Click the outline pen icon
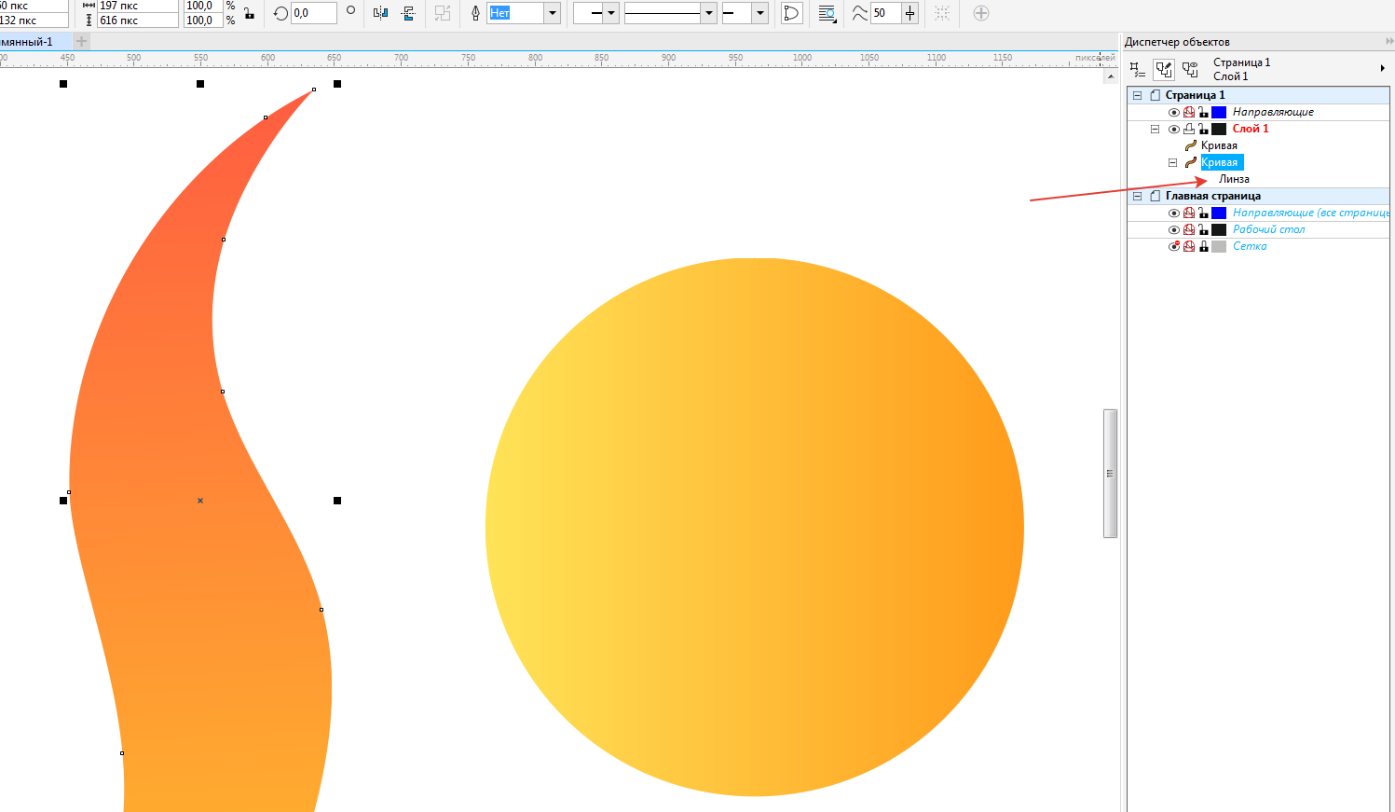The image size is (1395, 812). pyautogui.click(x=475, y=13)
